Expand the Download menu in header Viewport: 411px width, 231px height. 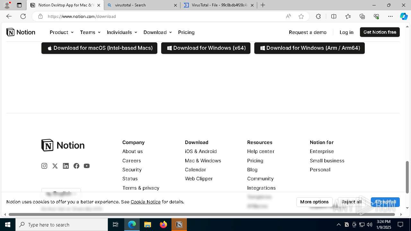point(158,32)
